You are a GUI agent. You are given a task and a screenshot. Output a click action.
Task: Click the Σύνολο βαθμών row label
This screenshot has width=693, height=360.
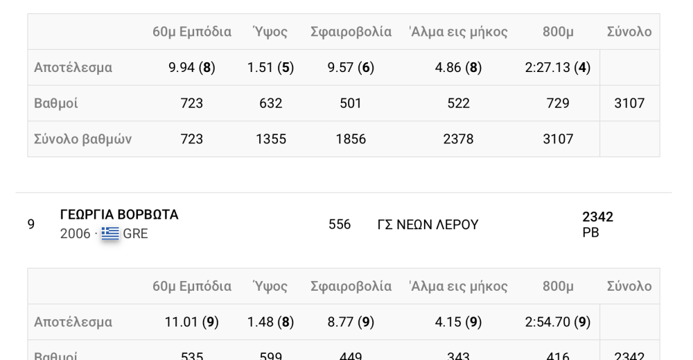point(82,139)
